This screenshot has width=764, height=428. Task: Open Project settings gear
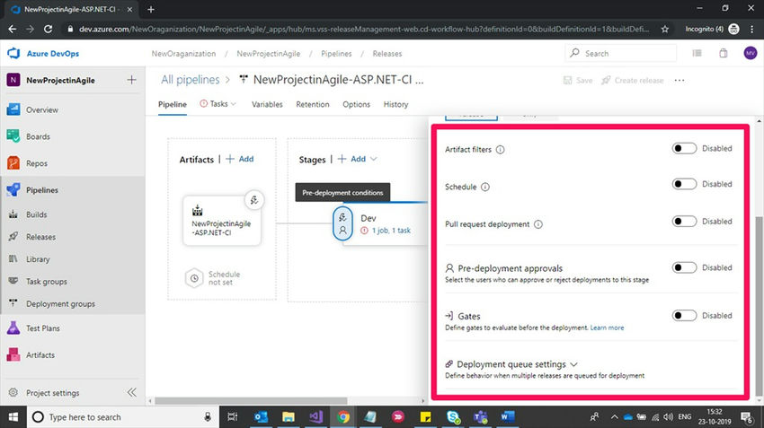pos(13,392)
